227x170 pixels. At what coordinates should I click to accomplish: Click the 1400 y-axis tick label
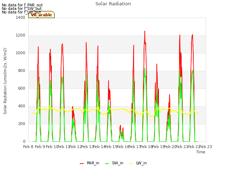pos(21,17)
